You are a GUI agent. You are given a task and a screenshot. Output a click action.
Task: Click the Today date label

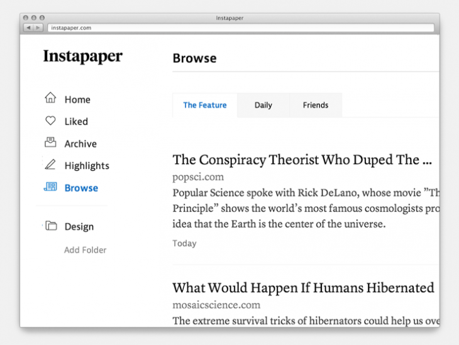[184, 243]
